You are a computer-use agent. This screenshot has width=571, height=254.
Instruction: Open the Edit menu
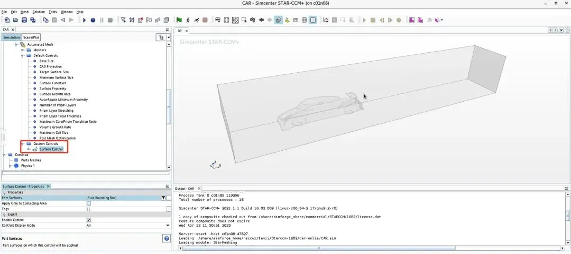14,12
